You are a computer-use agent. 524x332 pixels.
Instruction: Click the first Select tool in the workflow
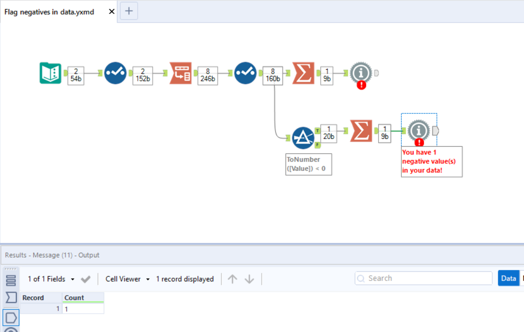pos(115,73)
